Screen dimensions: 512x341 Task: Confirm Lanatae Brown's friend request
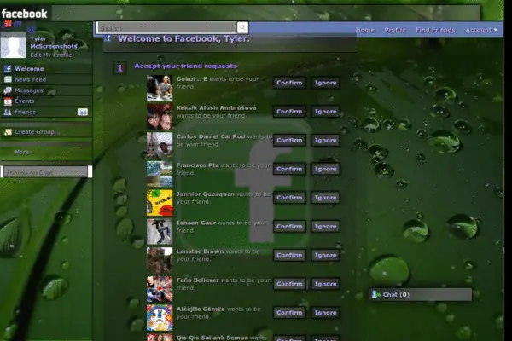pyautogui.click(x=289, y=255)
